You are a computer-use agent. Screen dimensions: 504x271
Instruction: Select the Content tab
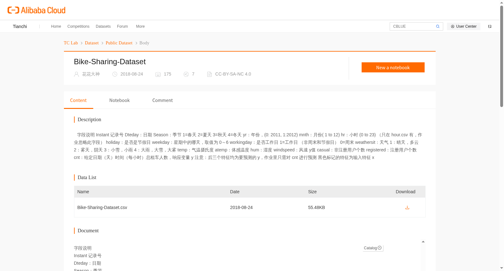(x=78, y=100)
